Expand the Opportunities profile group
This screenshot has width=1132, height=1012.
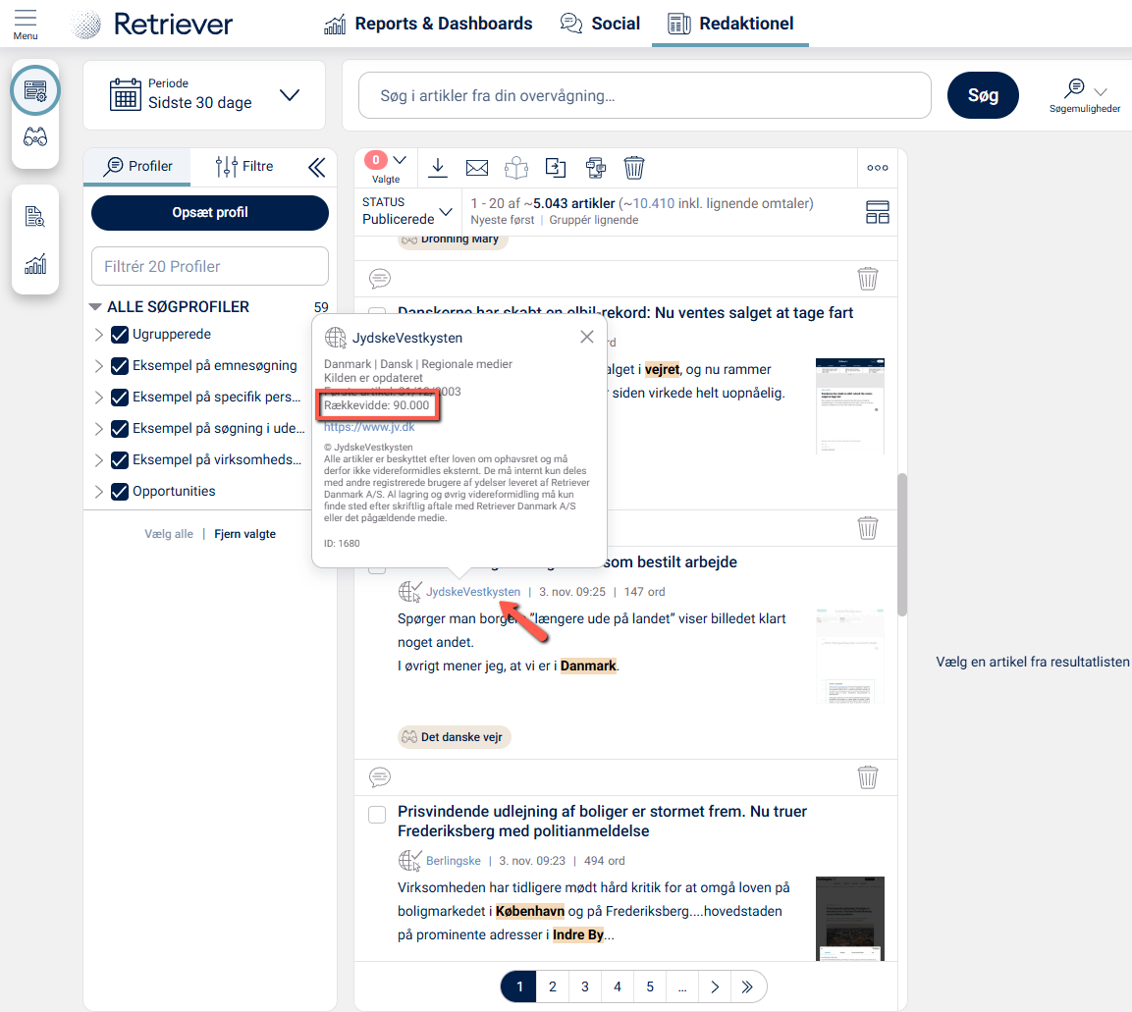99,492
